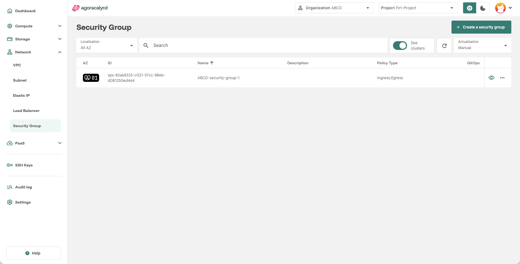Click the Network topology icon
This screenshot has height=264, width=520.
pos(10,52)
